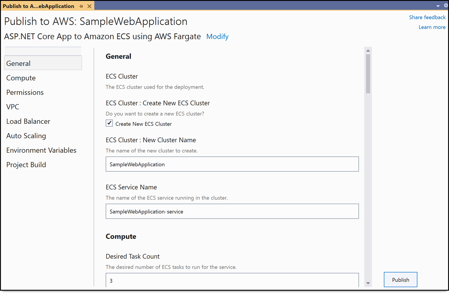Screen dimensions: 449x293
Task: Click Modify to change publish target
Action: (x=217, y=36)
